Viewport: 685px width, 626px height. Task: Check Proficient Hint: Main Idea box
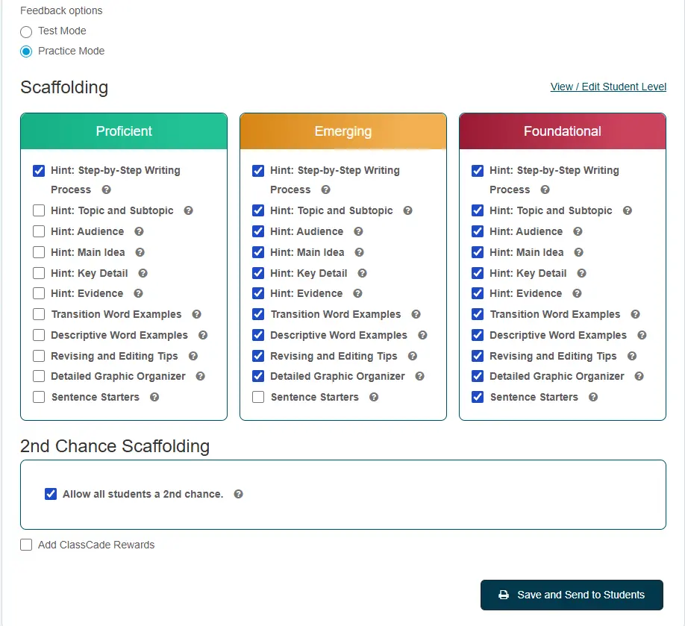(x=39, y=252)
